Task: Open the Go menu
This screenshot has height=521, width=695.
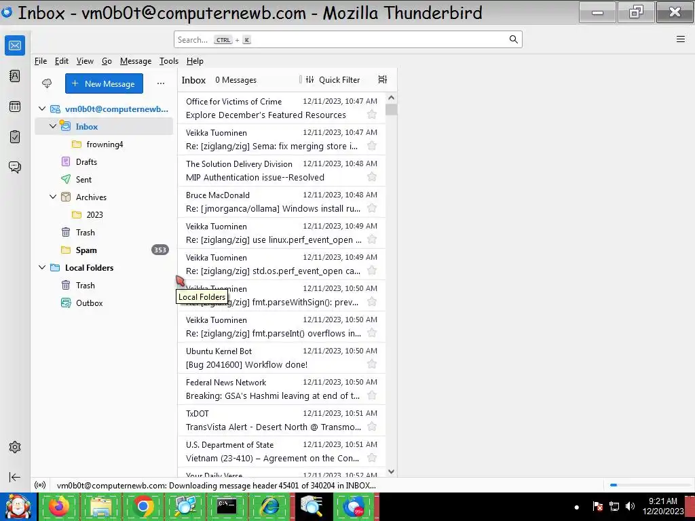Action: [107, 61]
